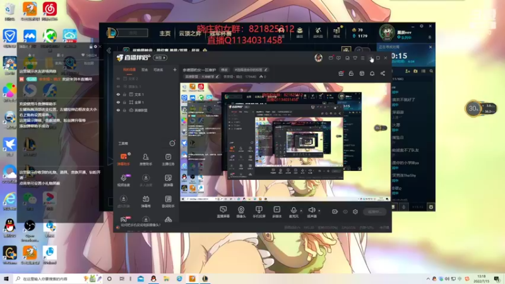Image resolution: width=505 pixels, height=284 pixels.
Task: Expand hidden system tray icons
Action: (428, 279)
